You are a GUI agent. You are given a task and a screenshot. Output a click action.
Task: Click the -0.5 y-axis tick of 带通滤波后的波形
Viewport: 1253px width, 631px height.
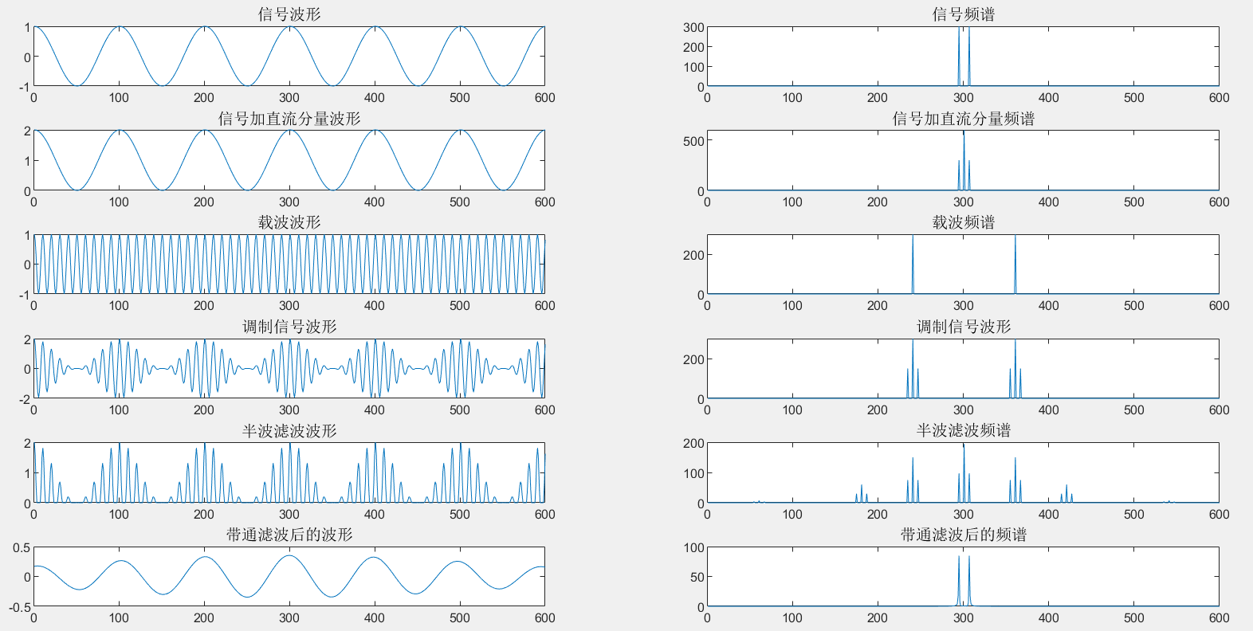pyautogui.click(x=20, y=607)
